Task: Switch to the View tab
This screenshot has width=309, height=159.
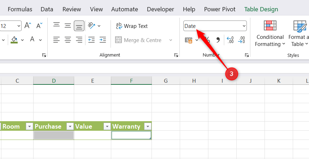Action: (96, 9)
